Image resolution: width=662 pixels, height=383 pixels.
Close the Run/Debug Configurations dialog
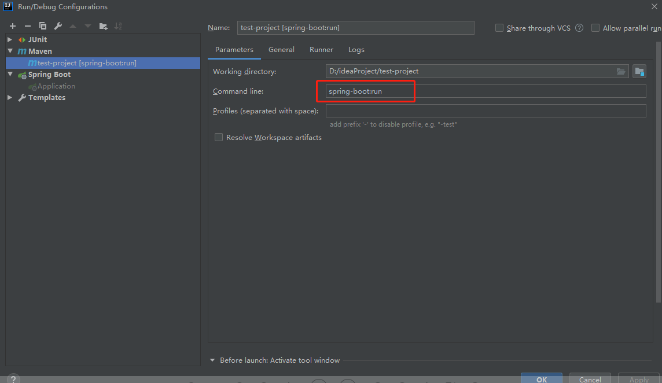click(x=654, y=6)
